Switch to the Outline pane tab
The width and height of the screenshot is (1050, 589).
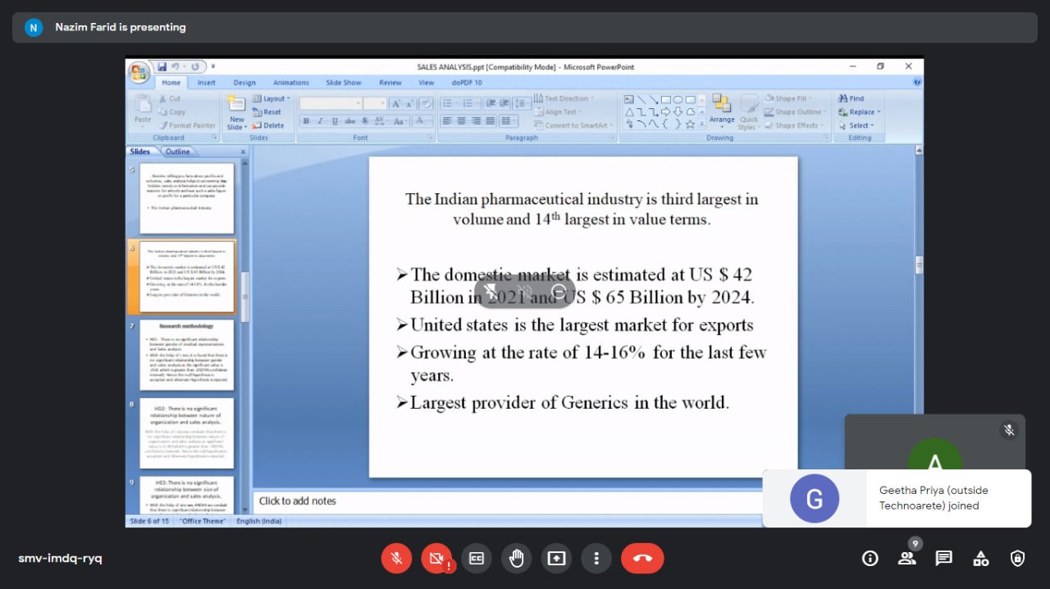(x=177, y=152)
